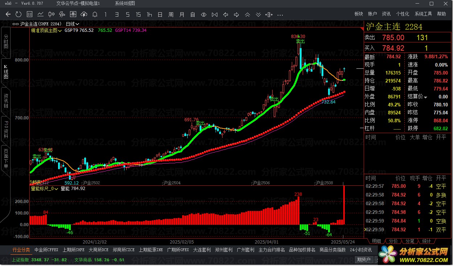Open the 资讯 menu
Image resolution: width=454 pixels, height=266 pixels.
[x=386, y=14]
